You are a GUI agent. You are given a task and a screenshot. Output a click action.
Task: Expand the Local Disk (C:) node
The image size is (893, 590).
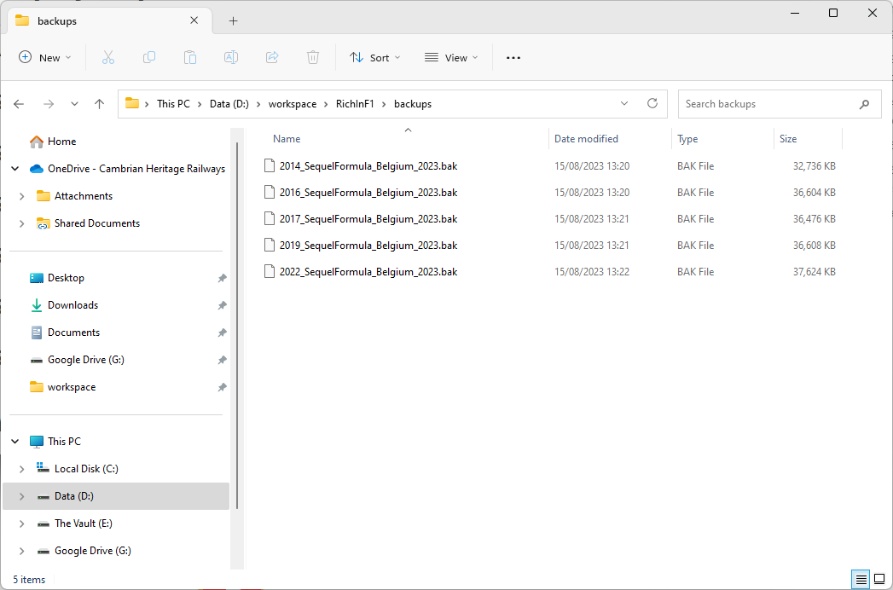click(x=21, y=469)
